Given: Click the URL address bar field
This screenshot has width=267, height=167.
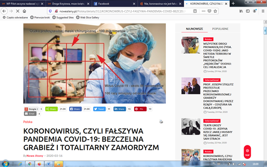Looking at the screenshot, I should [123, 11].
